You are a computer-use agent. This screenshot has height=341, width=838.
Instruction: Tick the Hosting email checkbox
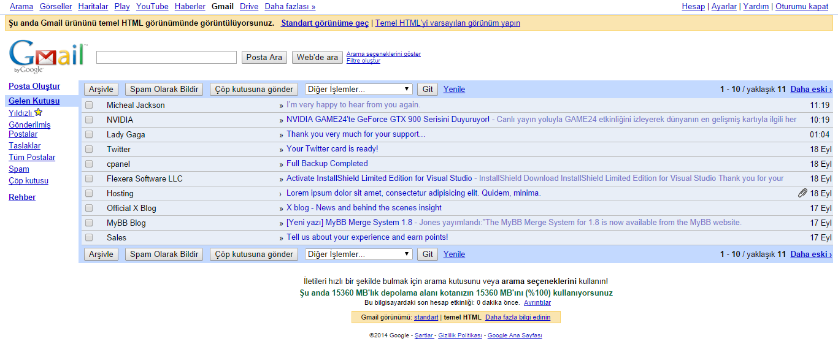89,193
